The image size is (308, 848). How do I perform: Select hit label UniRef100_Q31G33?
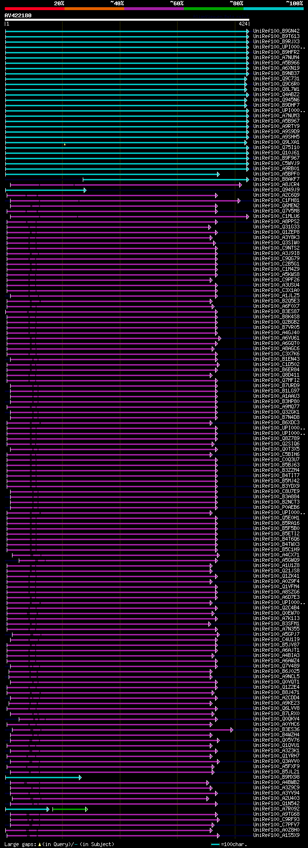click(x=276, y=227)
